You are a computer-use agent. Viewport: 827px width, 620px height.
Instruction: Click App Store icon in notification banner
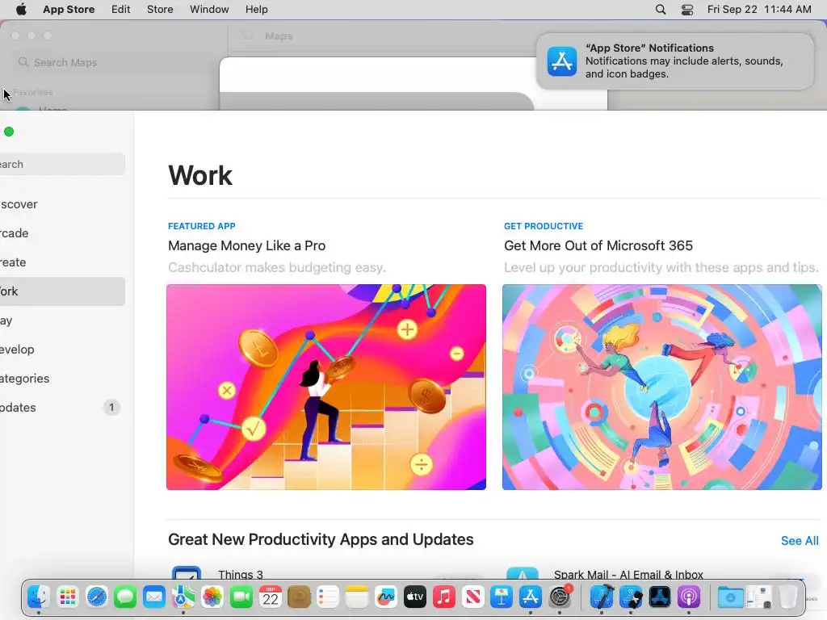coord(562,61)
